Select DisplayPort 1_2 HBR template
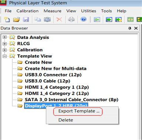 coord(56,106)
